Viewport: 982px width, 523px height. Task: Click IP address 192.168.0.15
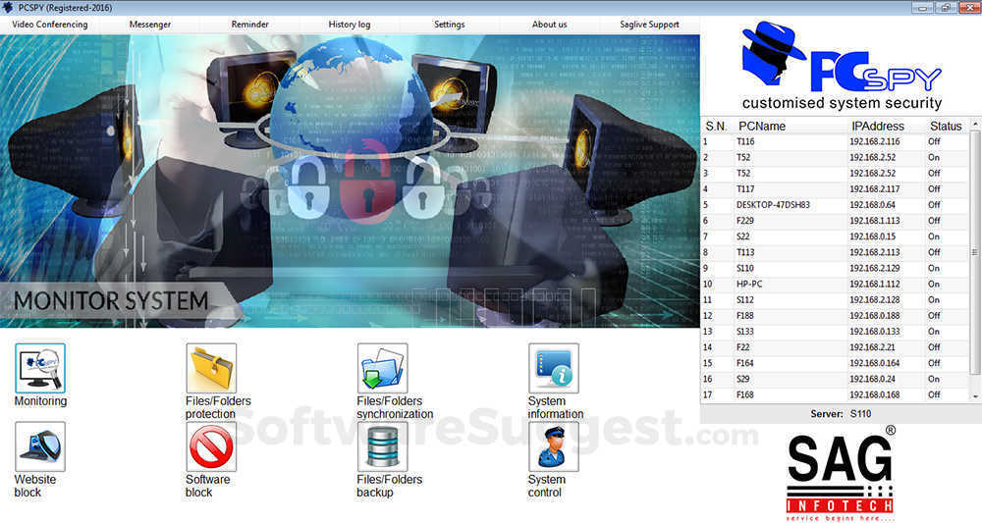coord(872,236)
